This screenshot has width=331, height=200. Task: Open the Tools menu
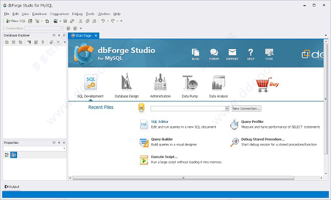click(x=90, y=14)
